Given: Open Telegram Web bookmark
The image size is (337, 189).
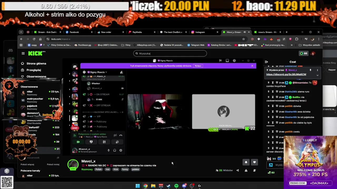Looking at the screenshot, I should tap(196, 45).
